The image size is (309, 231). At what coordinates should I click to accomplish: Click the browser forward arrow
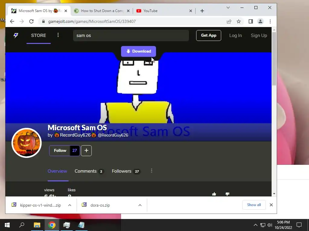[x=22, y=21]
